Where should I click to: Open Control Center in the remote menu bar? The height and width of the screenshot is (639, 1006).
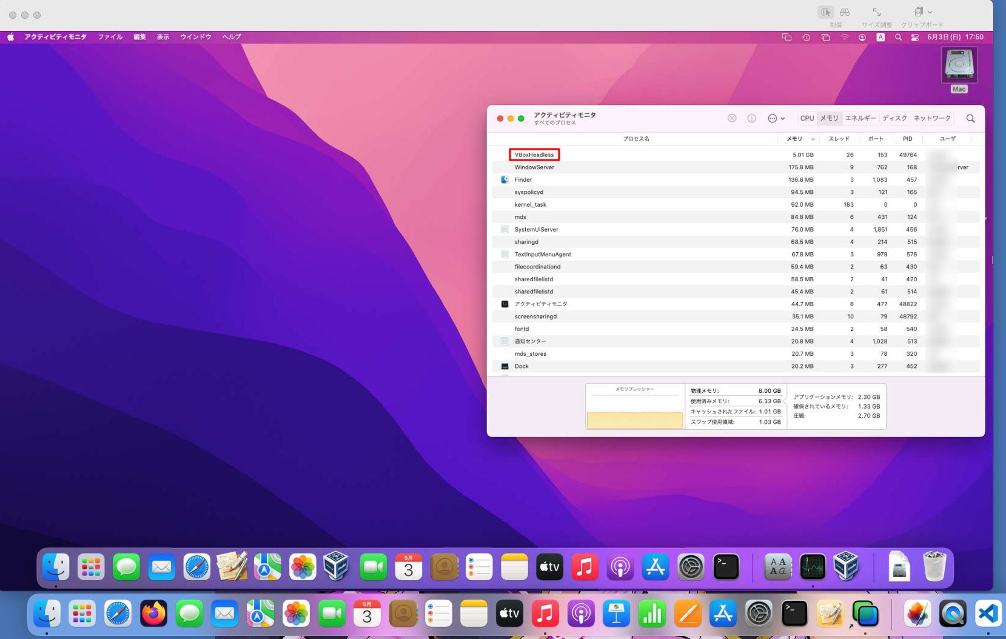pos(914,37)
